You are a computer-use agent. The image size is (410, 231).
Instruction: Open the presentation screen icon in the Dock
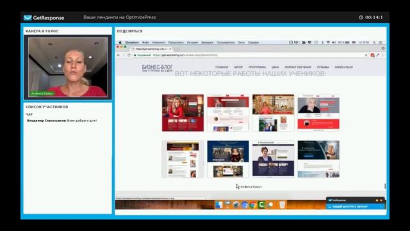tap(227, 205)
